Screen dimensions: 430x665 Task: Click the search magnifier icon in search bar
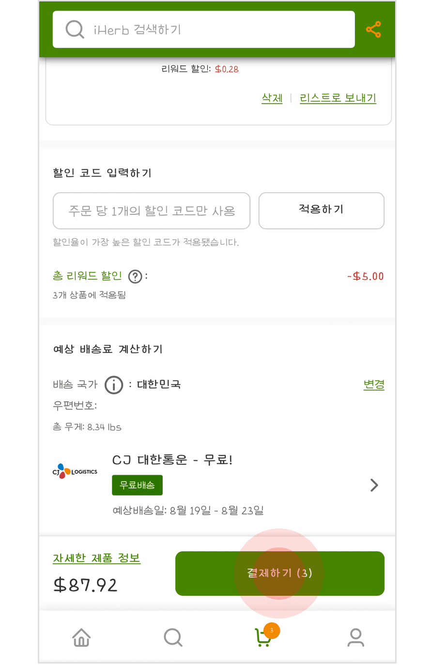tap(75, 30)
